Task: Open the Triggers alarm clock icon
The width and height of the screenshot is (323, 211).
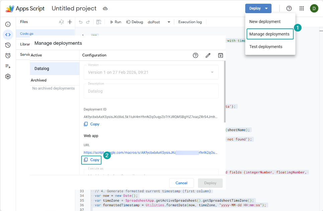Action: click(8, 56)
